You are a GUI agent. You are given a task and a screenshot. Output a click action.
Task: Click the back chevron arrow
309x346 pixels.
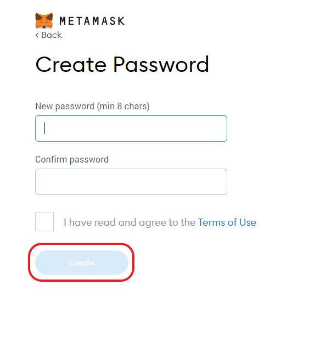coord(37,35)
